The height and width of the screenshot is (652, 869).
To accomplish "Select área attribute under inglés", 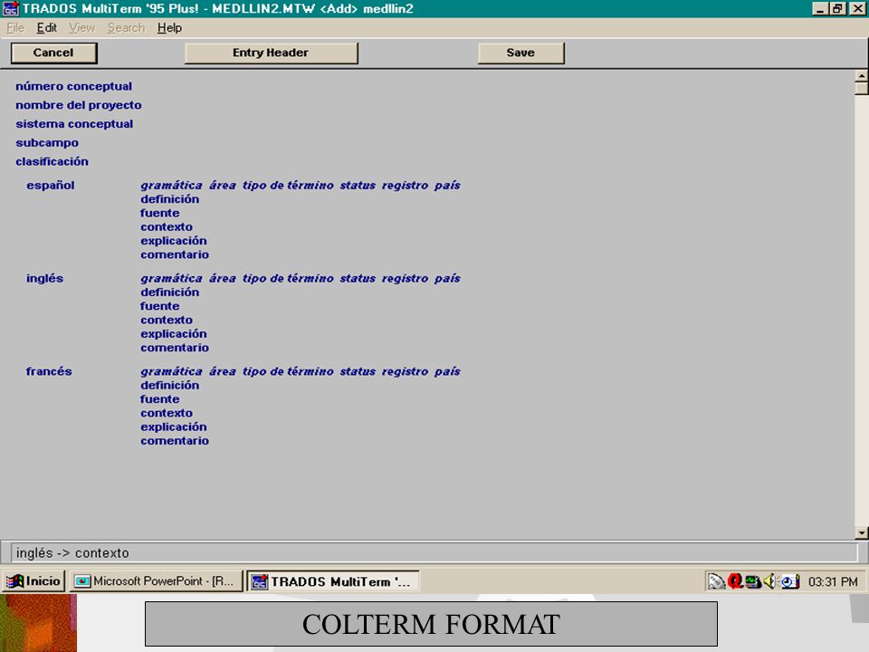I will (223, 279).
